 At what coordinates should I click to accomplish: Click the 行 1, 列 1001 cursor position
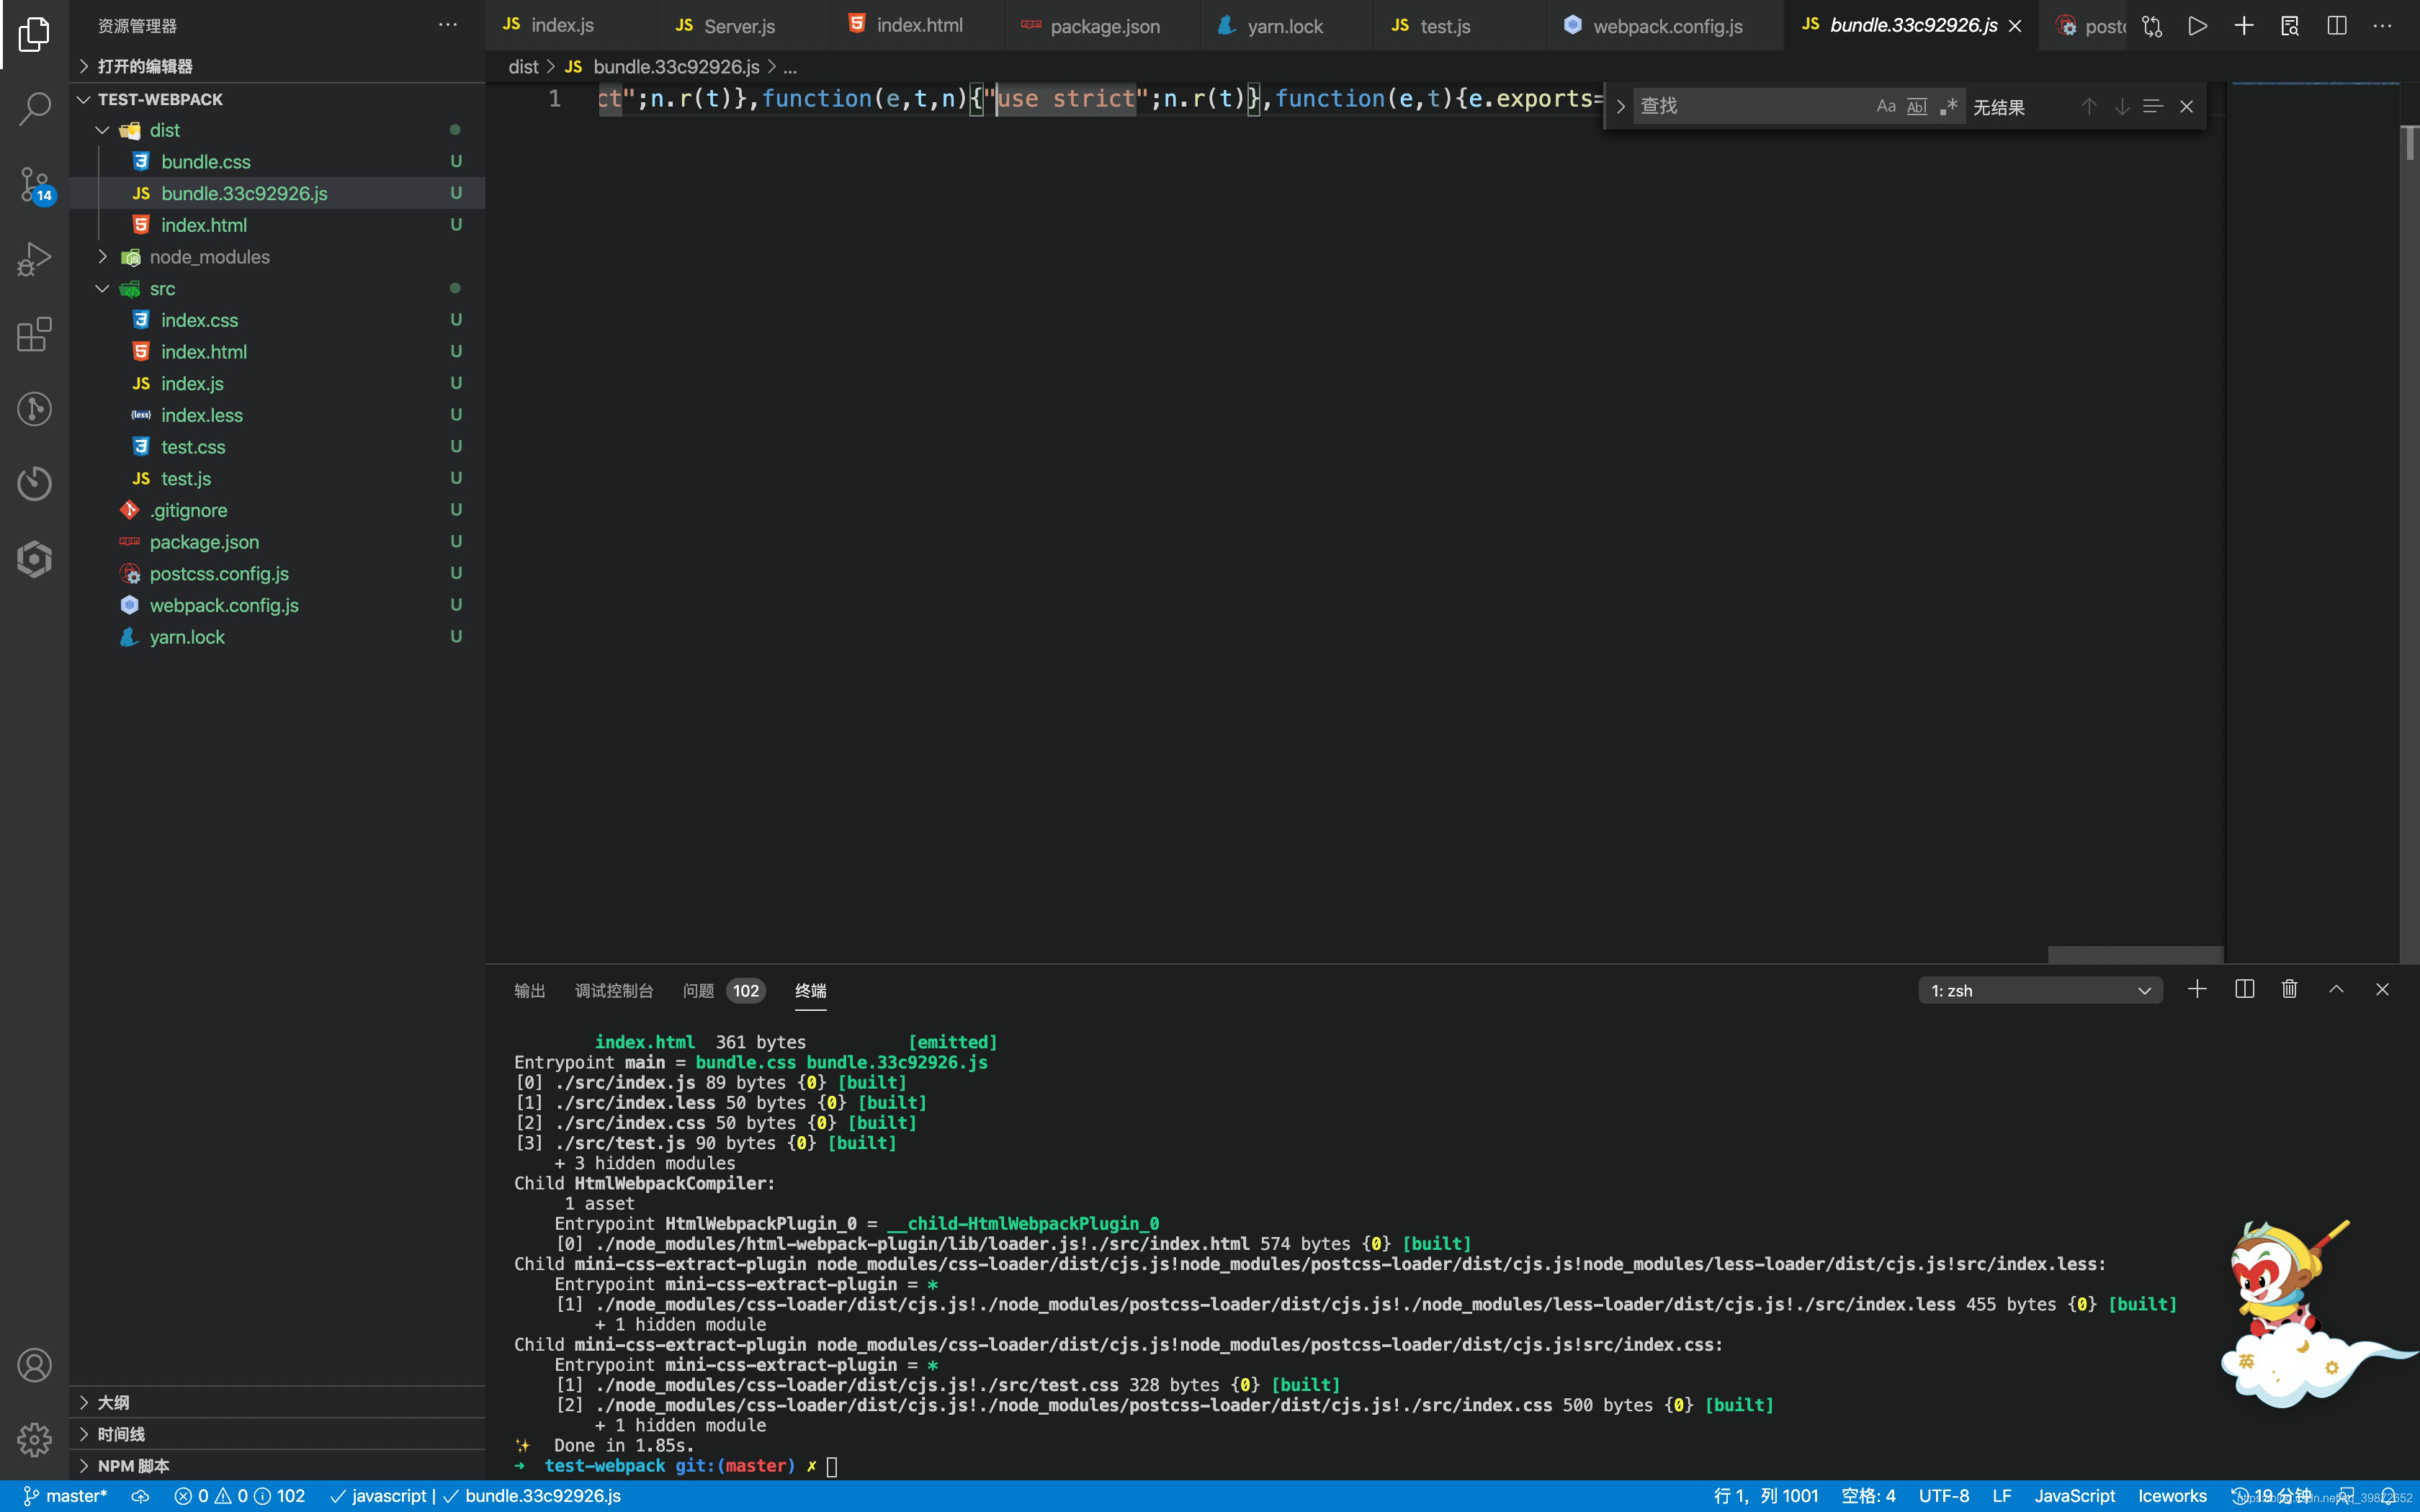pos(1765,1496)
